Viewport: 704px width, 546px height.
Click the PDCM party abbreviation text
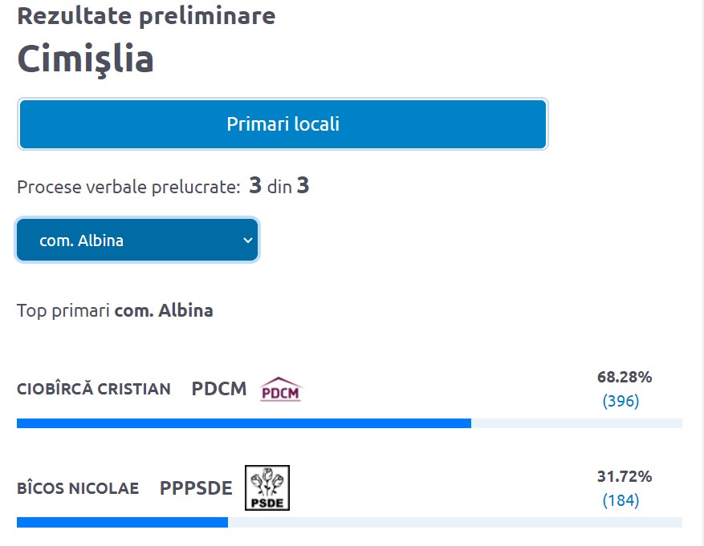[x=219, y=390]
